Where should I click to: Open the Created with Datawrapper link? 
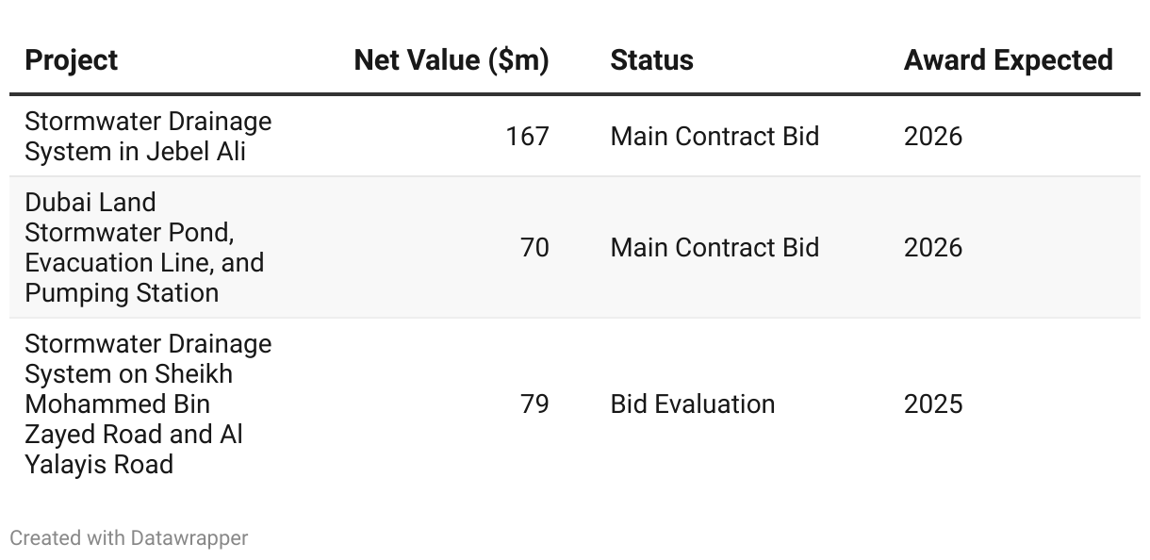[x=129, y=538]
